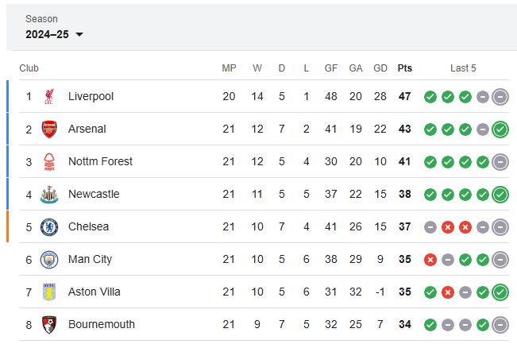Open the Bournemouth team link

tap(101, 325)
